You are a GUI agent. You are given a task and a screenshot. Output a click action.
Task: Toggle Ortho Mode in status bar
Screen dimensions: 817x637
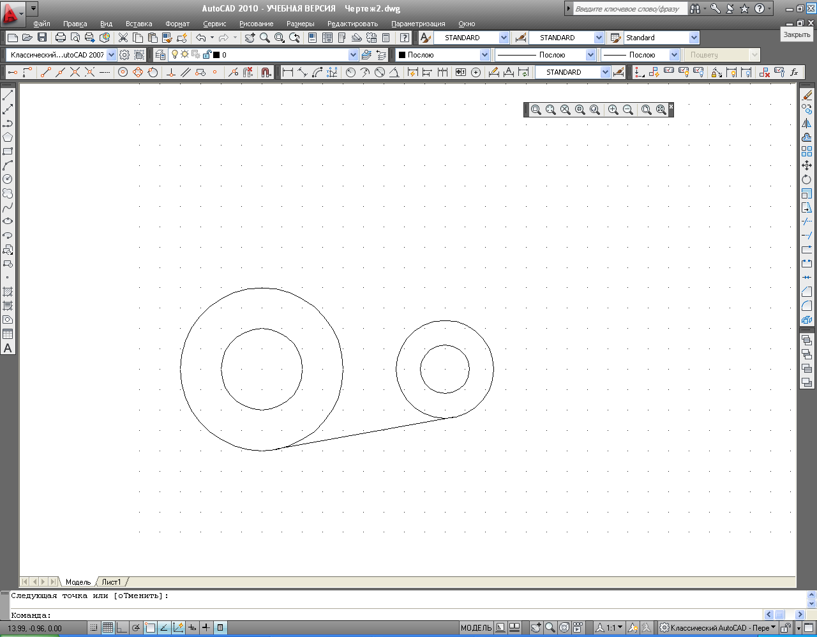tap(122, 628)
